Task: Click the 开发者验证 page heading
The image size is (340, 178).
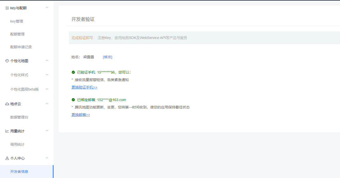Action: coord(83,19)
